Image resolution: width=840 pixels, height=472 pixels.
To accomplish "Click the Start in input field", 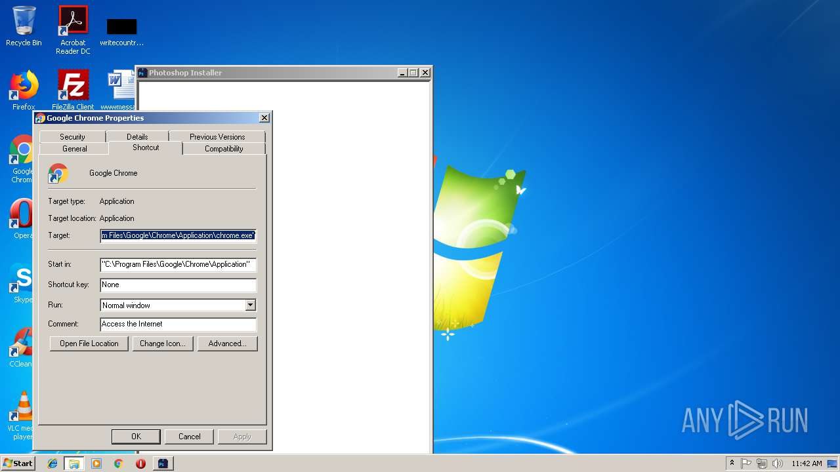I will [178, 264].
